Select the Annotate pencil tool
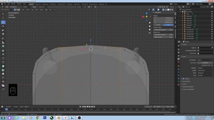 (3, 38)
